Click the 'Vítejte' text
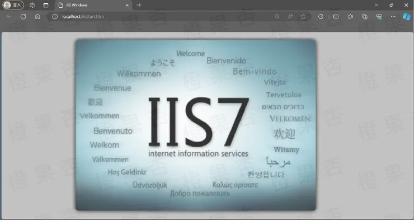The image size is (414, 220). tap(275, 82)
